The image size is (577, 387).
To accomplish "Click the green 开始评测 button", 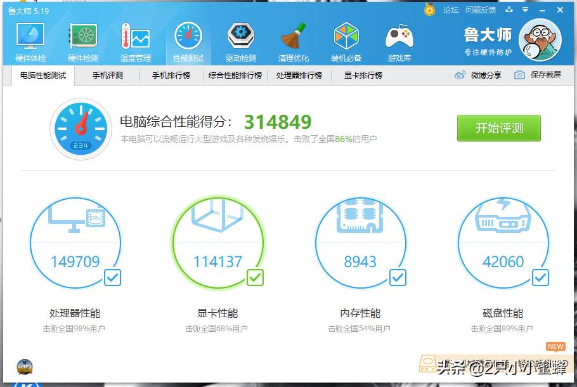I will pyautogui.click(x=498, y=128).
